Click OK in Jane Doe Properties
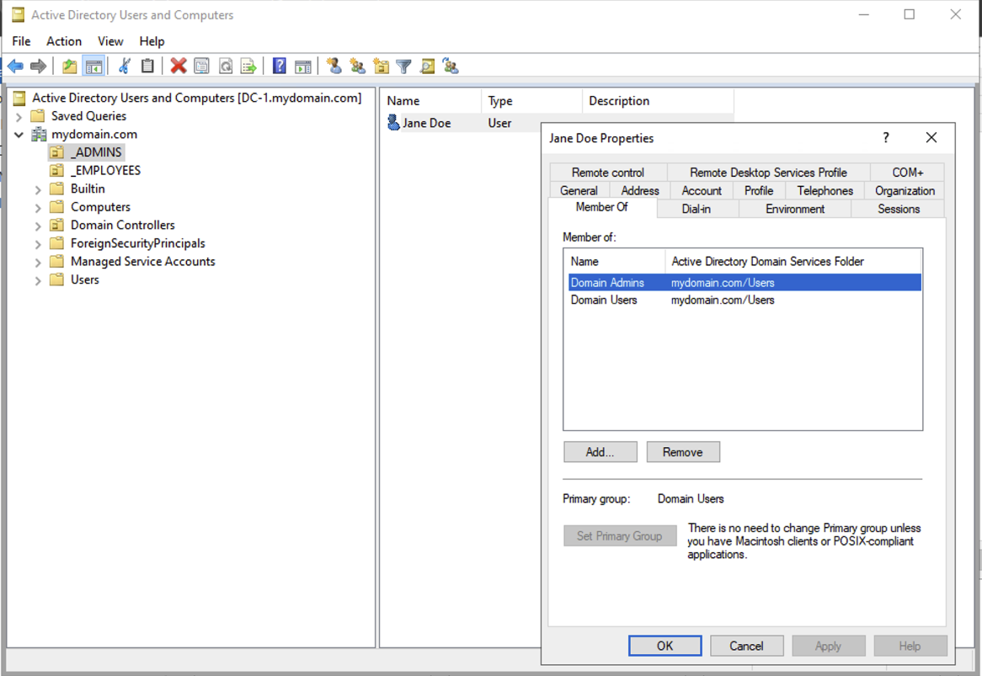Viewport: 982px width, 676px height. point(665,646)
